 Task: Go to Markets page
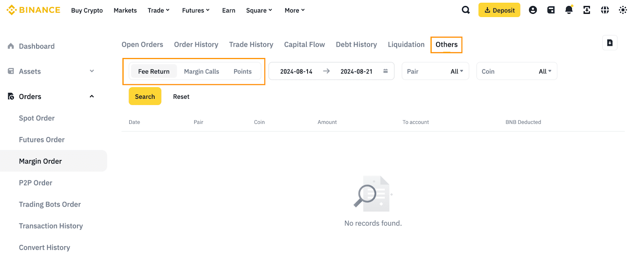(x=125, y=10)
